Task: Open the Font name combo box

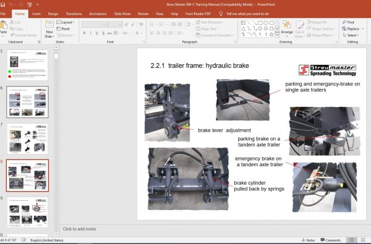Action: tap(95, 24)
